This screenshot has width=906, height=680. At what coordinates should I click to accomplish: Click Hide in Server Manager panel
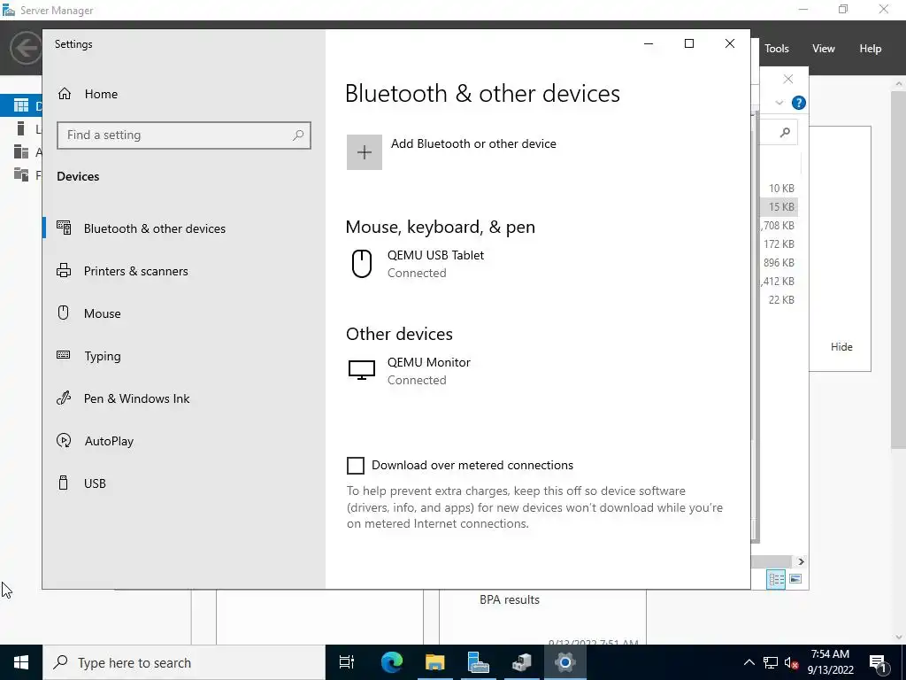(x=841, y=347)
